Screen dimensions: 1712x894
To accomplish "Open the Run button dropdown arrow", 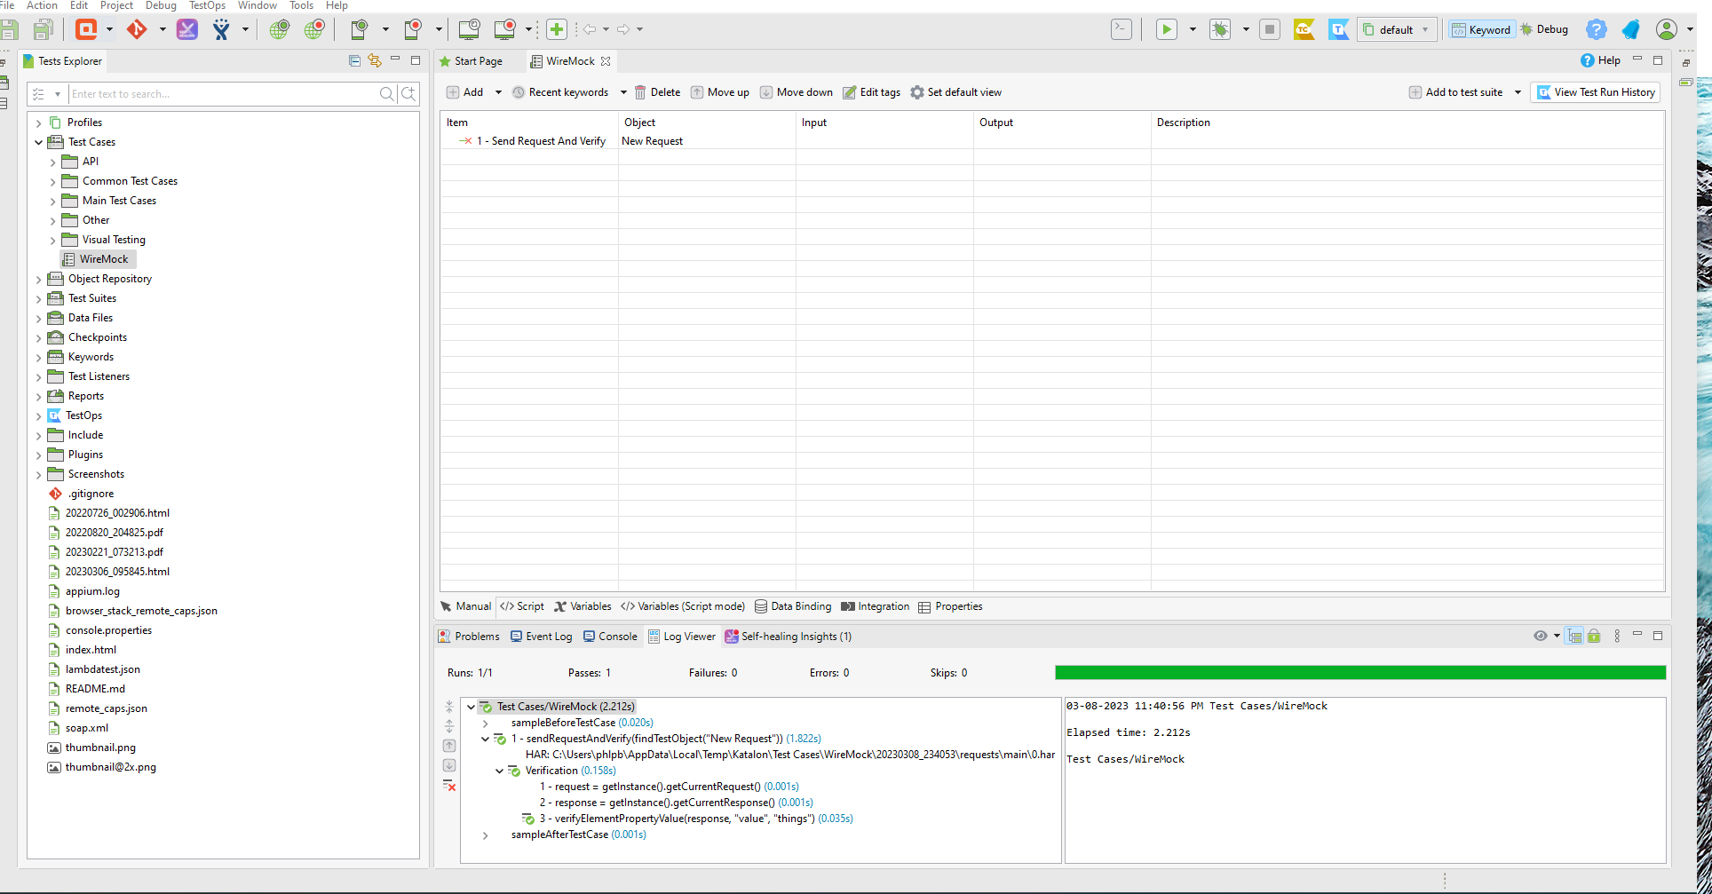I will (x=1193, y=29).
